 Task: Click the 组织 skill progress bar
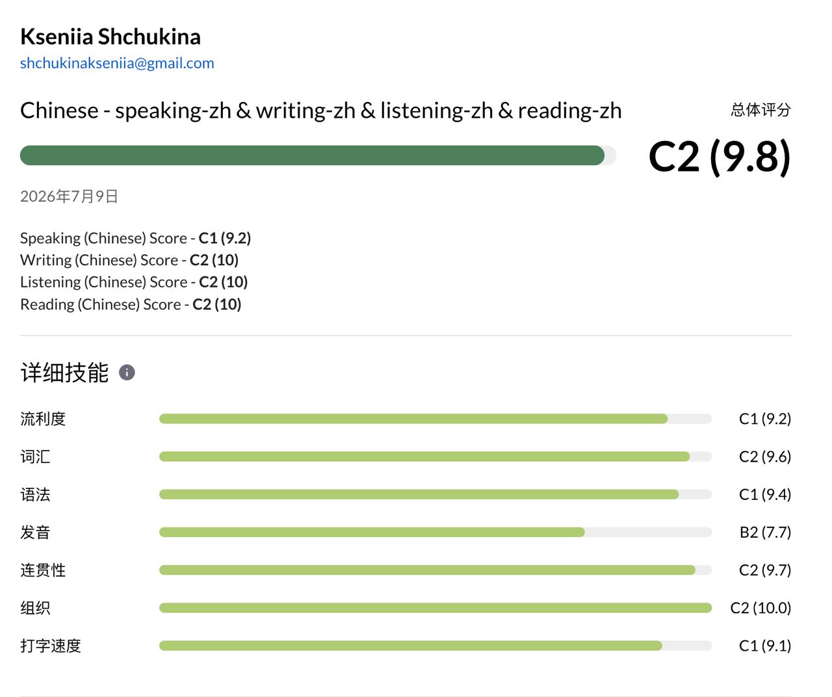tap(435, 608)
